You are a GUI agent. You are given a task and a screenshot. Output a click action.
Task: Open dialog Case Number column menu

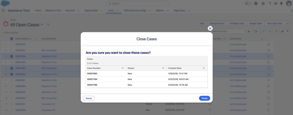click(122, 68)
